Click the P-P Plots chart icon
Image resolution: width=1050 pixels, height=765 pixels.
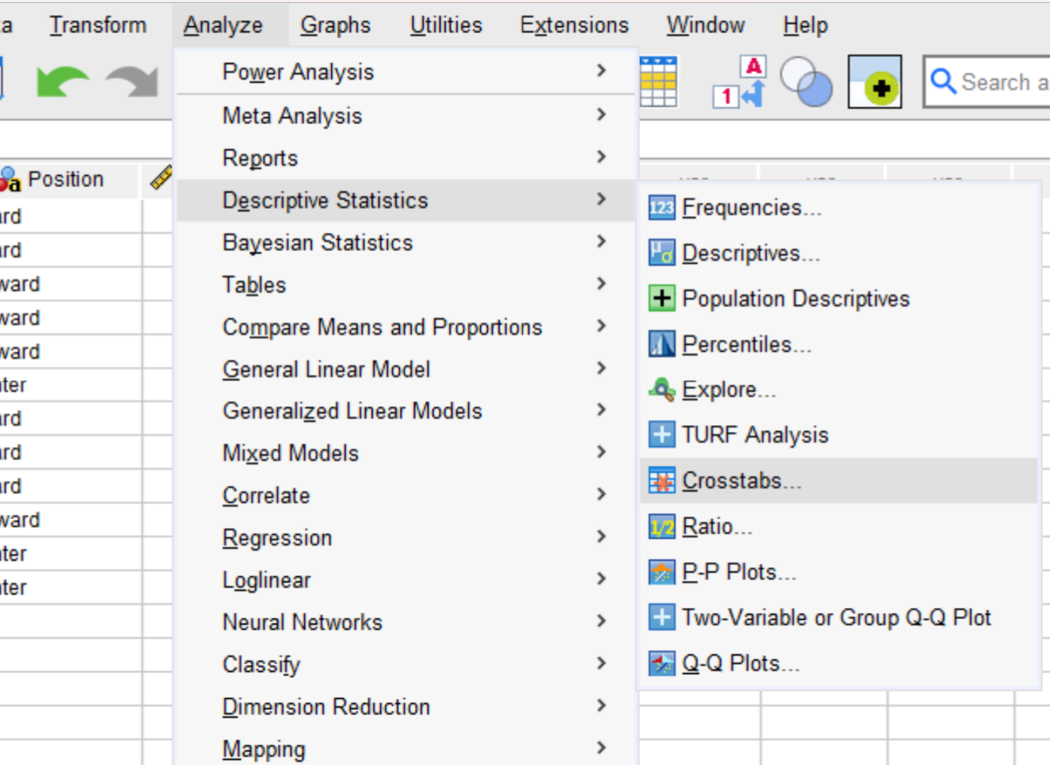coord(661,572)
